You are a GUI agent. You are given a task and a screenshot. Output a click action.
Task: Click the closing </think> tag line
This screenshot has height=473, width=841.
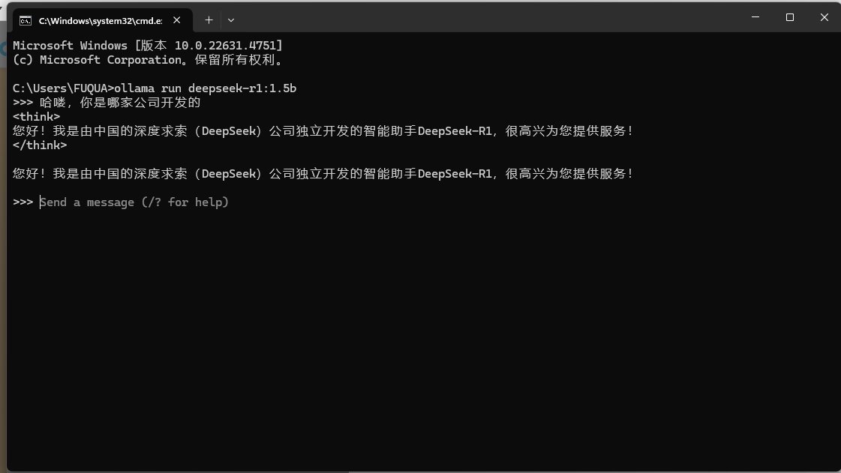point(40,145)
